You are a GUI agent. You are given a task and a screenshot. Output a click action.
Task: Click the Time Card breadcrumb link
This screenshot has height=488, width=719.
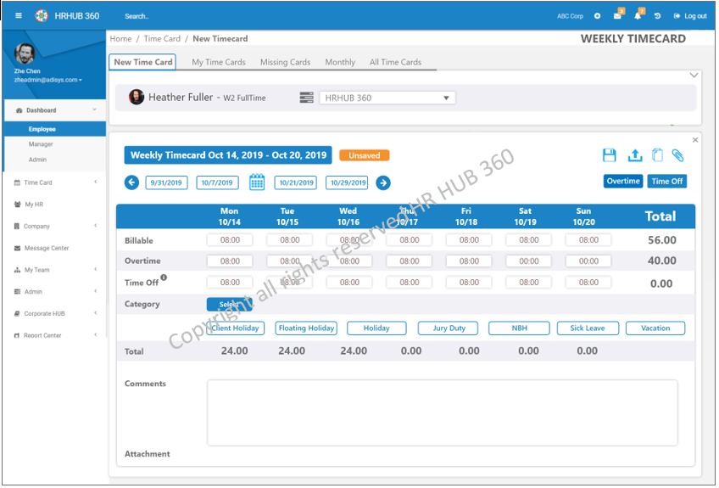162,38
